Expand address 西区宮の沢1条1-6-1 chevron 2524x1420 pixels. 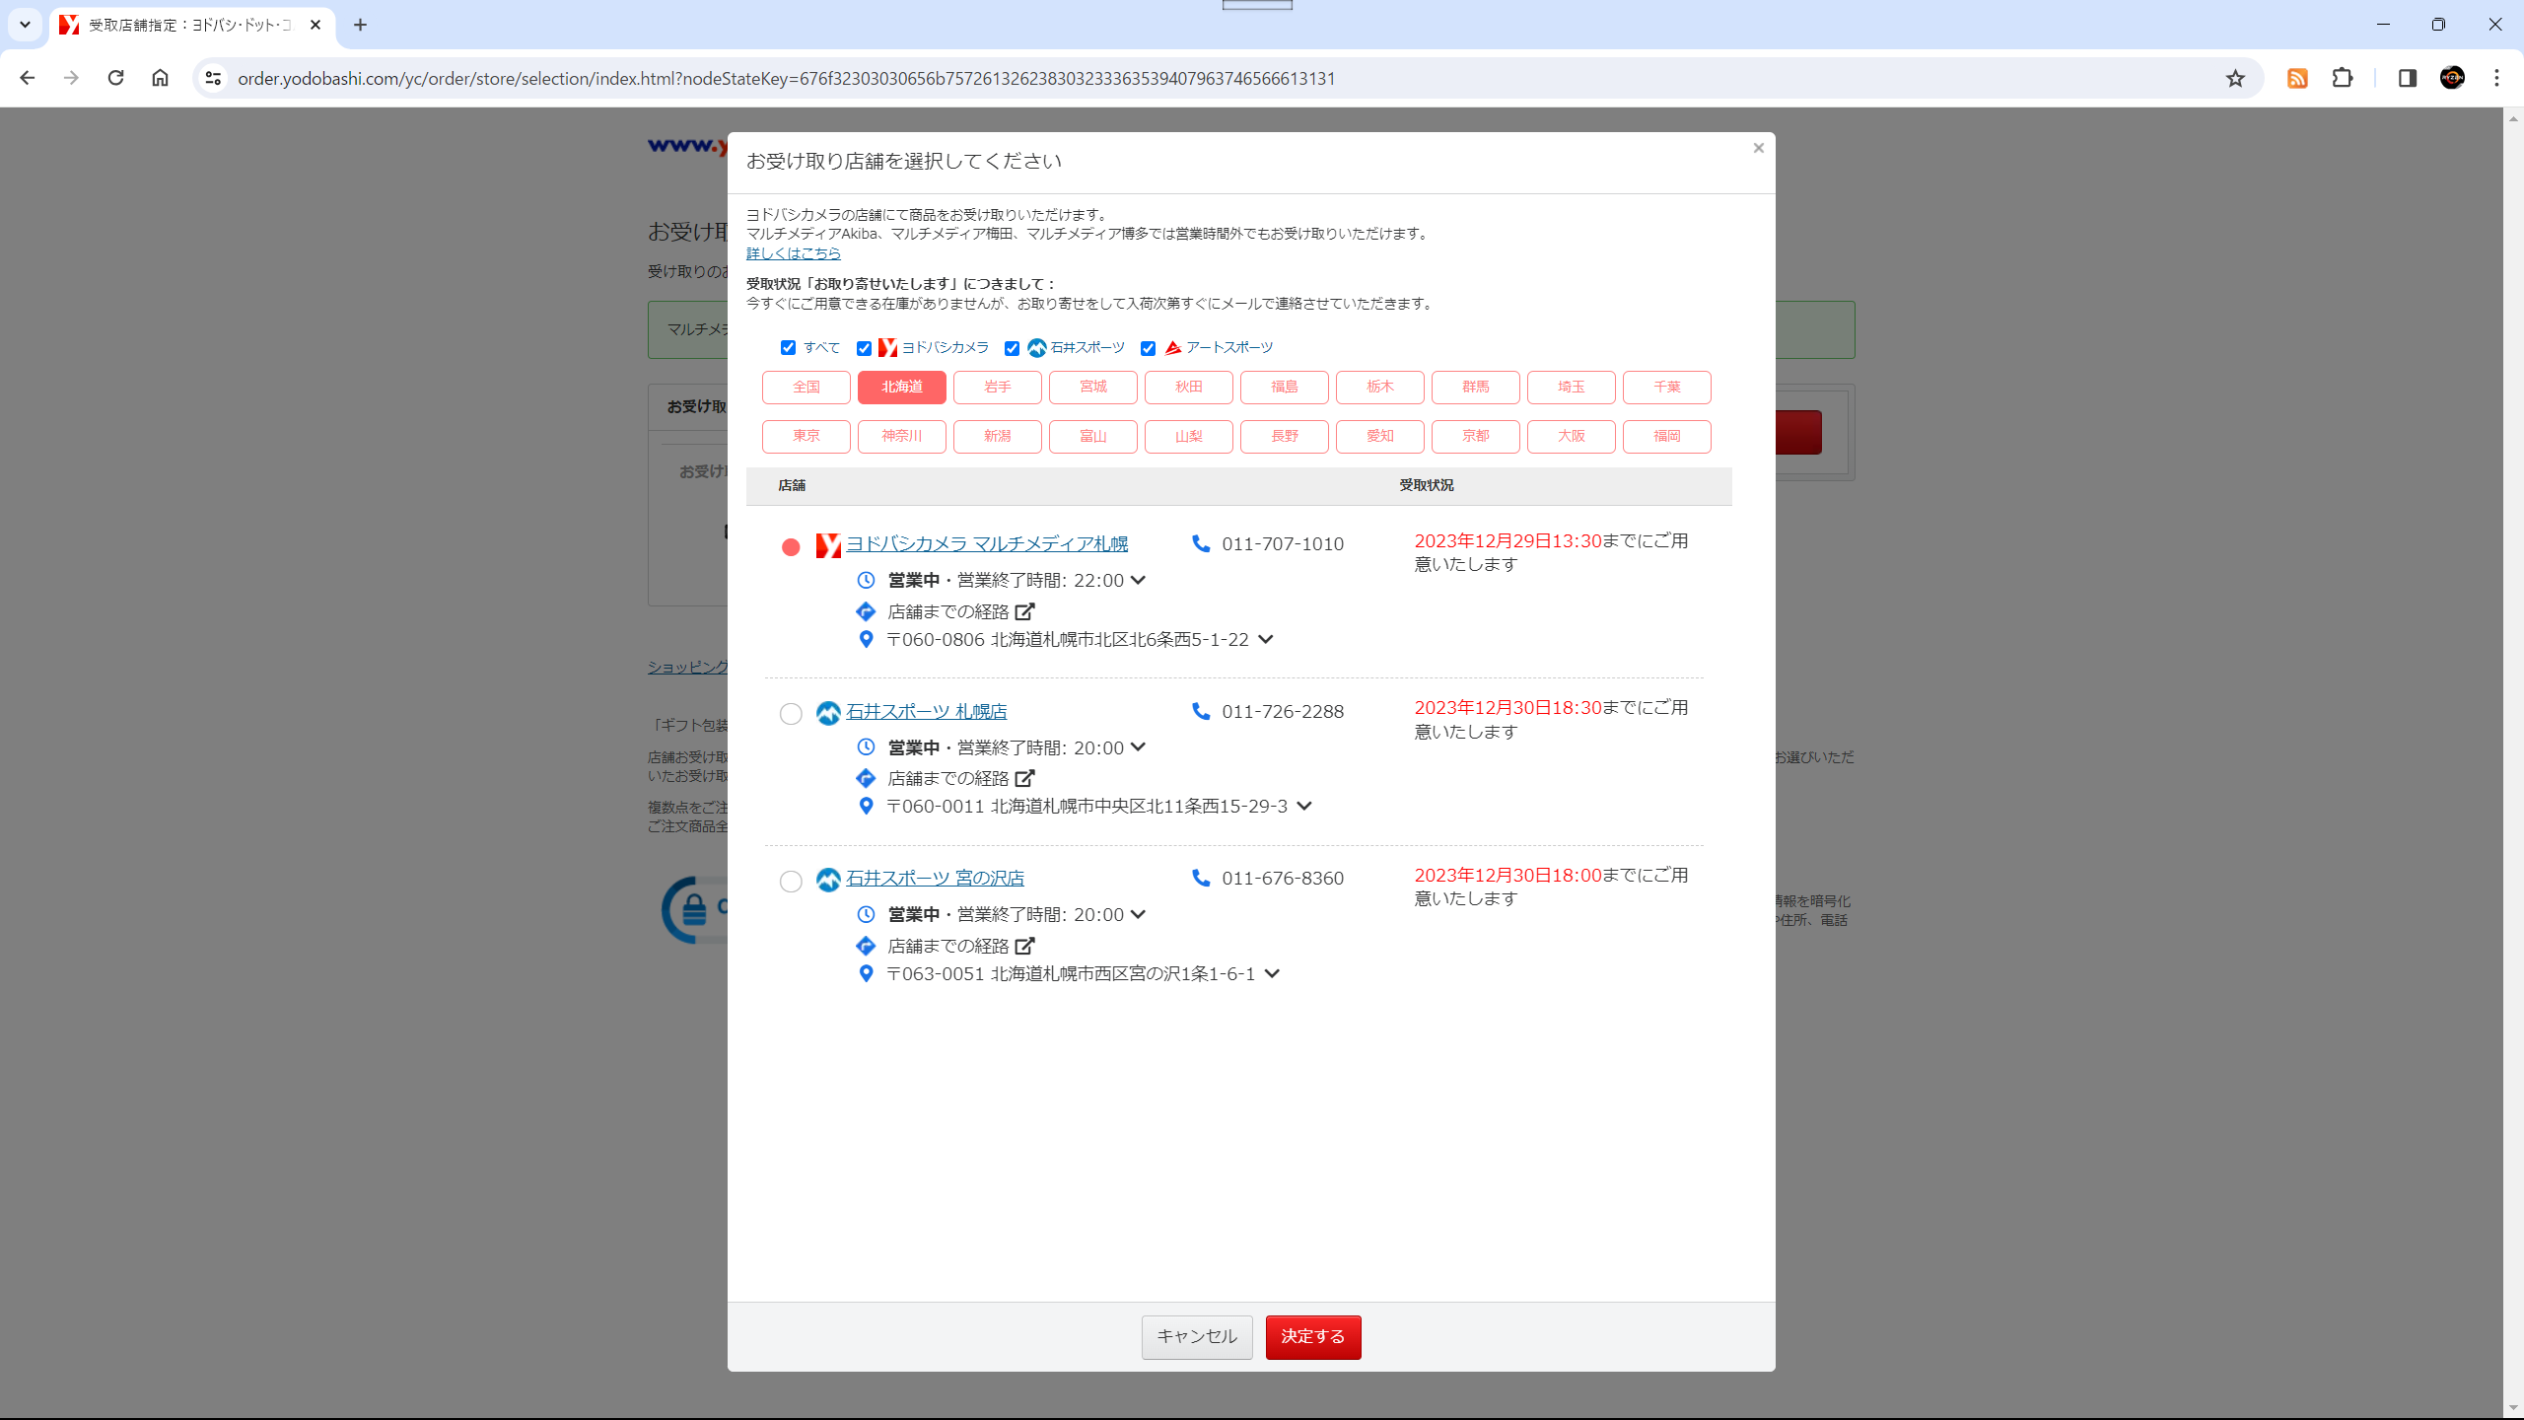1272,973
